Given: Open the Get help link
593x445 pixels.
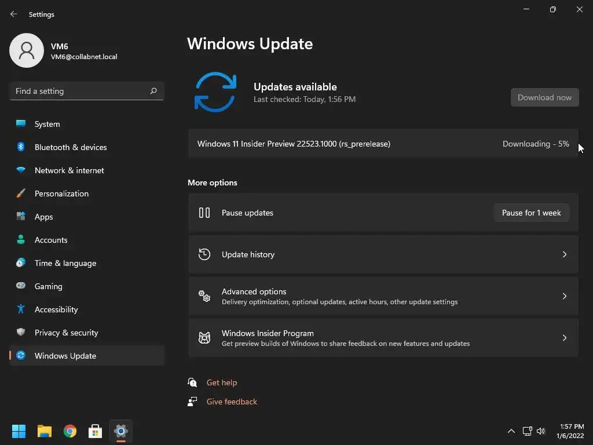Looking at the screenshot, I should [222, 382].
